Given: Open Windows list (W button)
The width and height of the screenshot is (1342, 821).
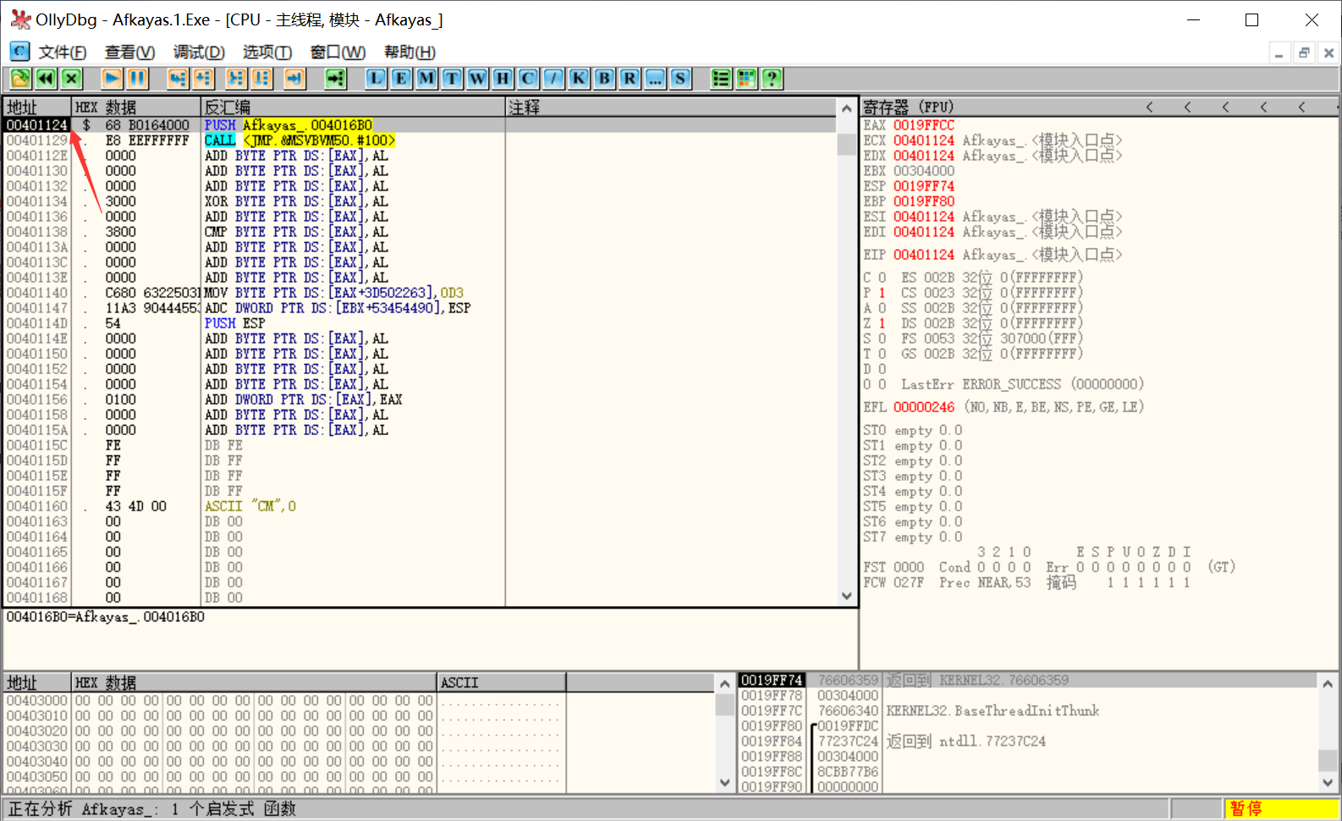Looking at the screenshot, I should coord(477,79).
